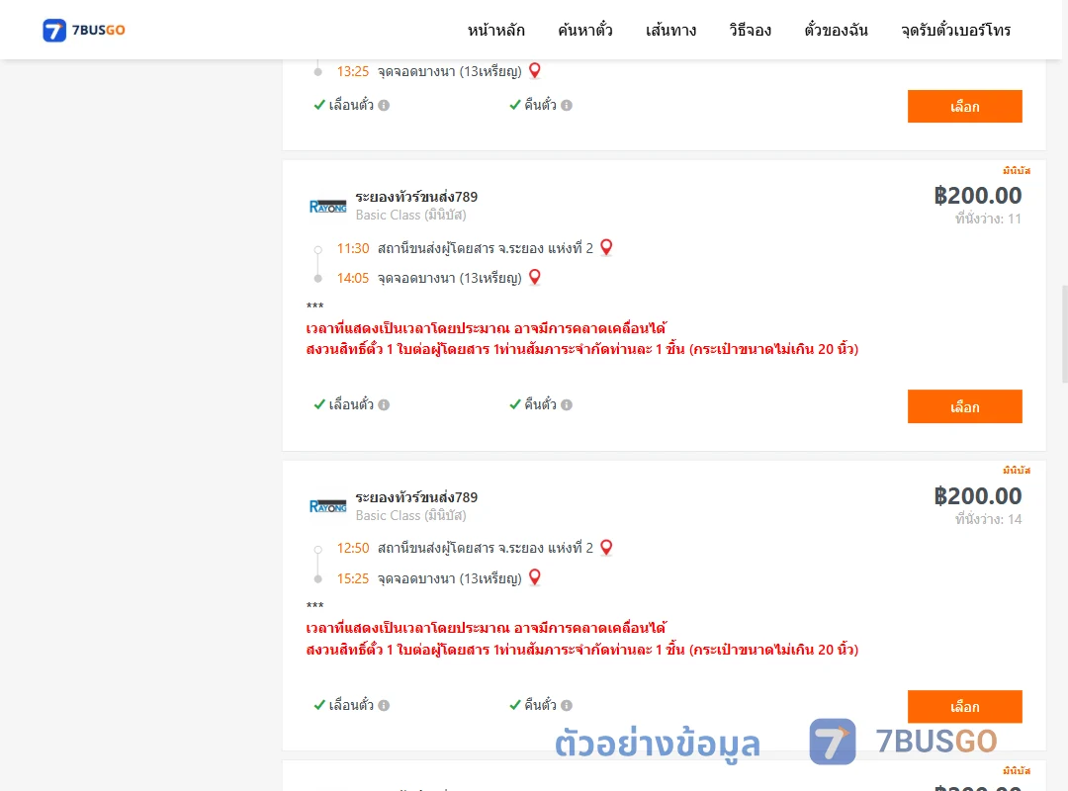The width and height of the screenshot is (1068, 791).
Task: Click info icon next to คืนตั๋ว in 13:25 card
Action: point(567,105)
